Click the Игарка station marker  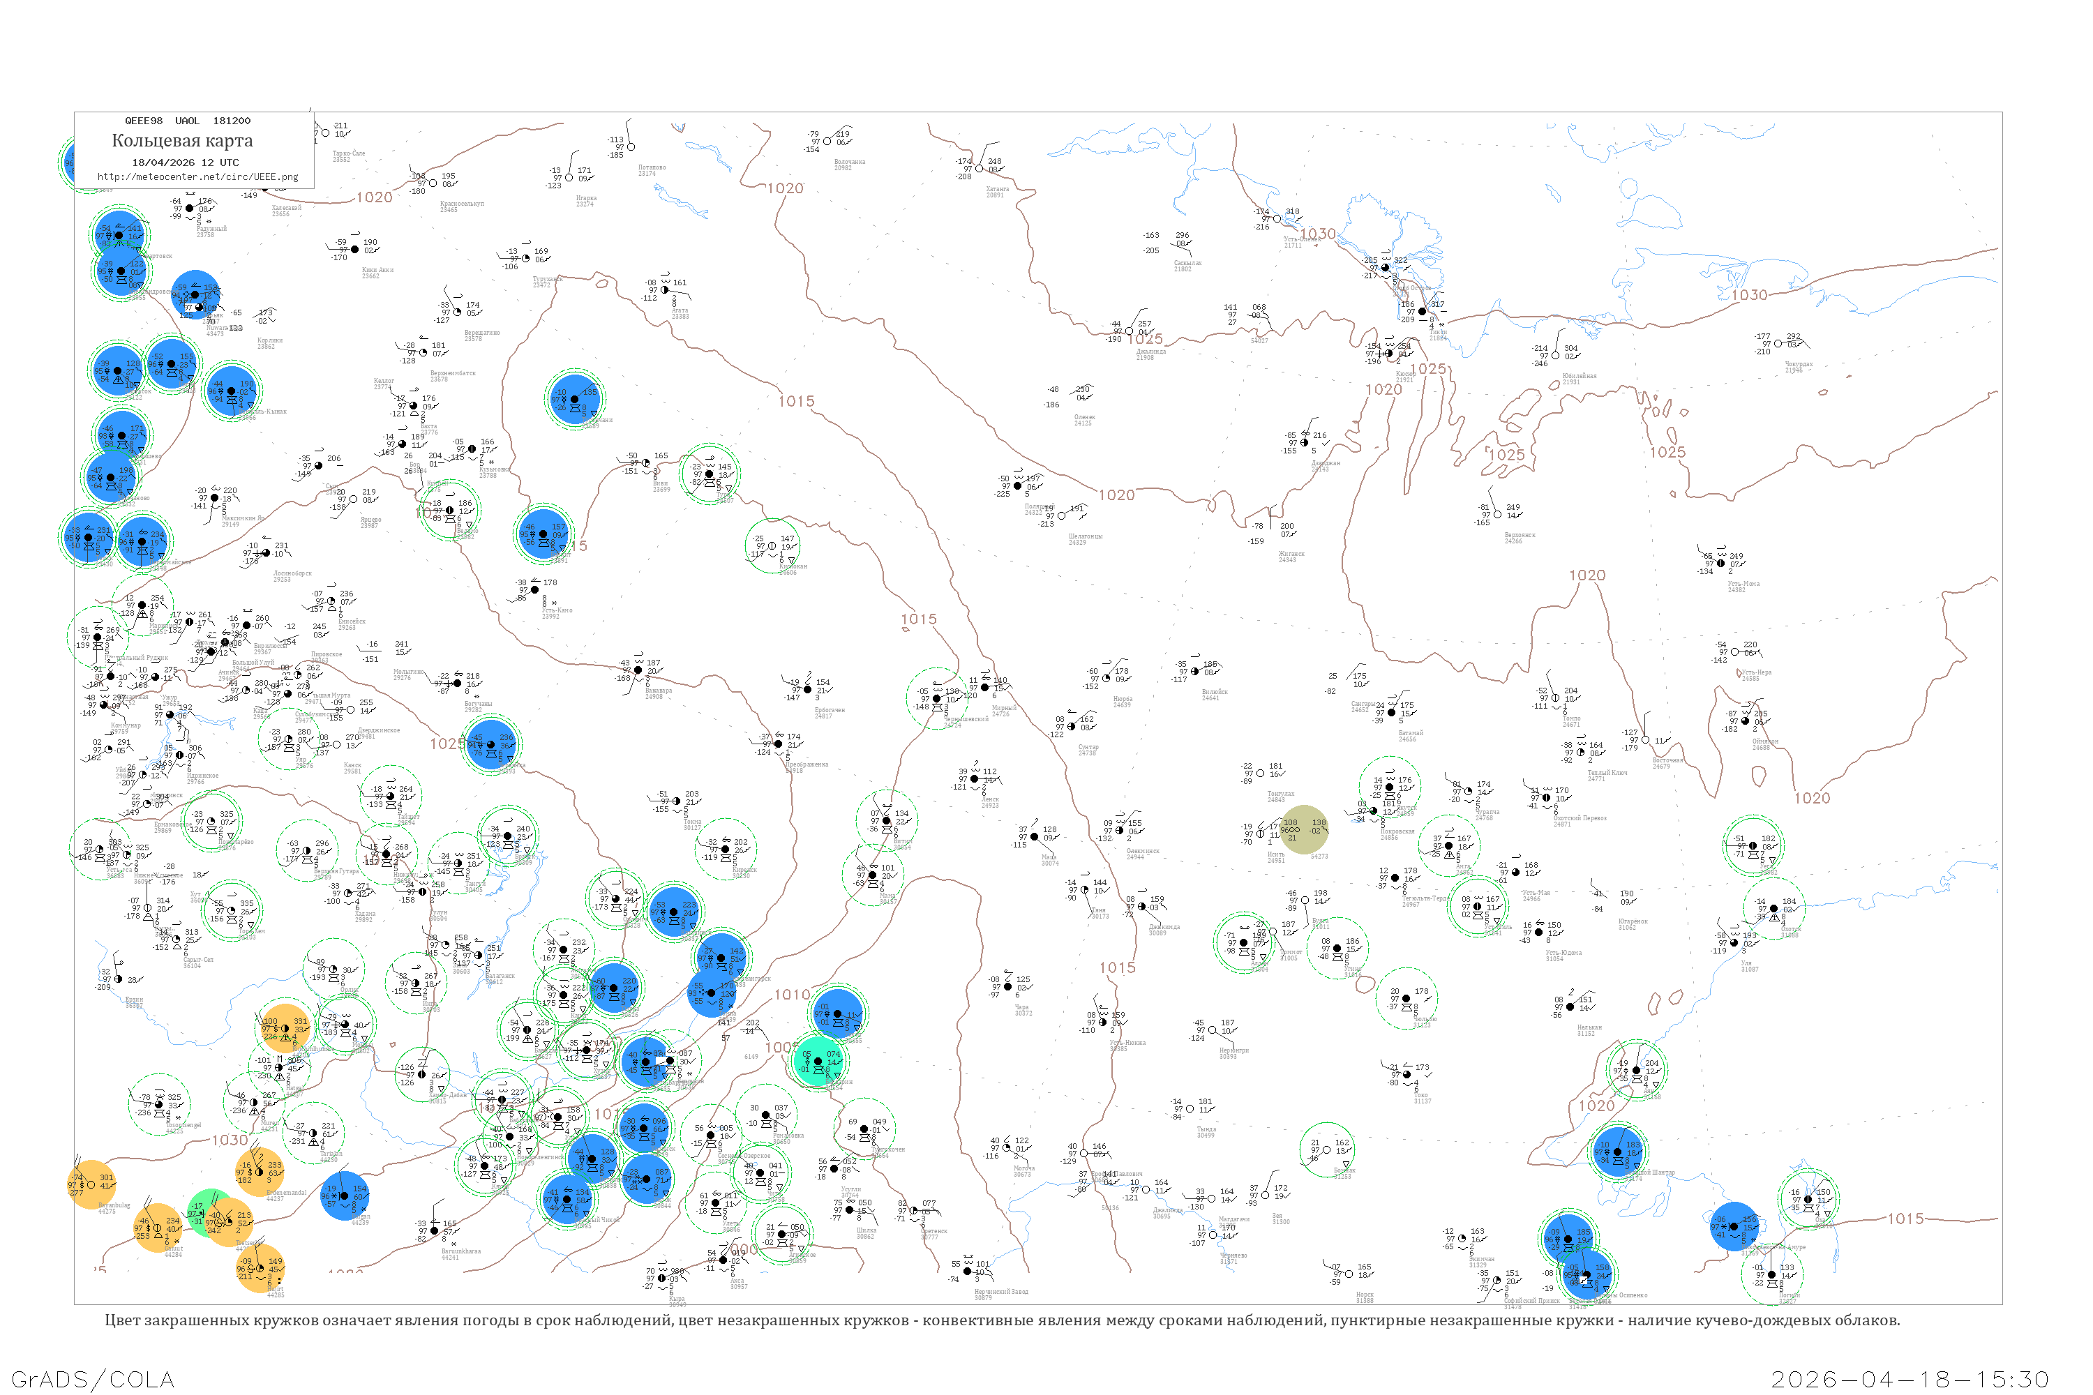[569, 177]
